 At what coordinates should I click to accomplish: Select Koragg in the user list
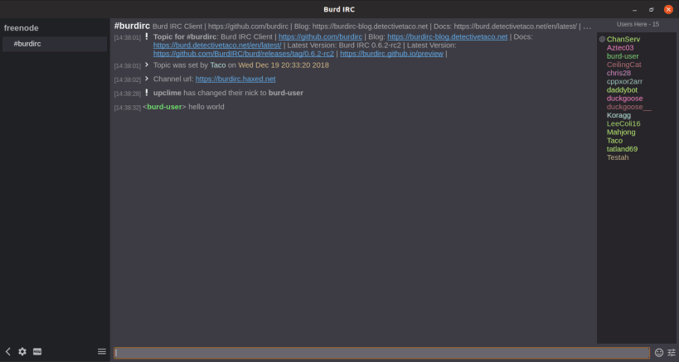618,115
